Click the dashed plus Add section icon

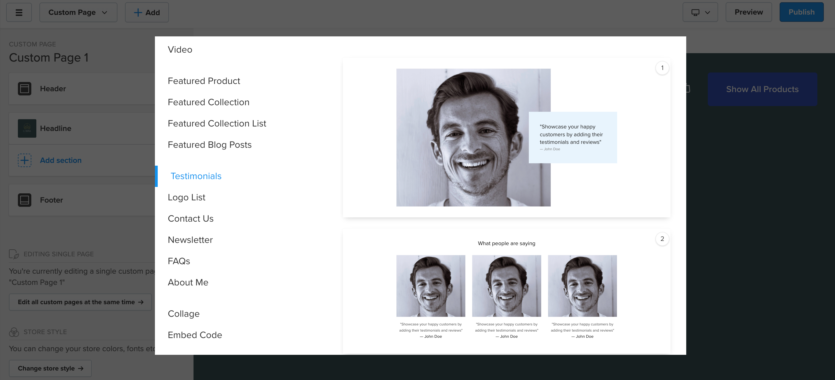coord(25,160)
